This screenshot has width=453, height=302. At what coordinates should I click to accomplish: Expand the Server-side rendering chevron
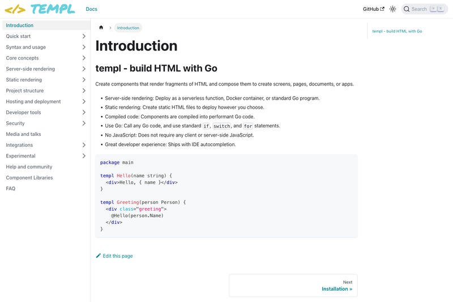(84, 69)
